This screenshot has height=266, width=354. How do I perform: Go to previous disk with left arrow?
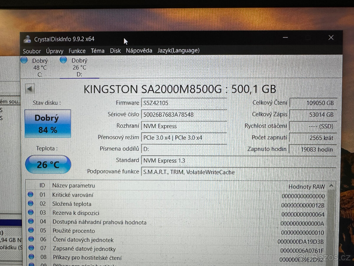30,89
